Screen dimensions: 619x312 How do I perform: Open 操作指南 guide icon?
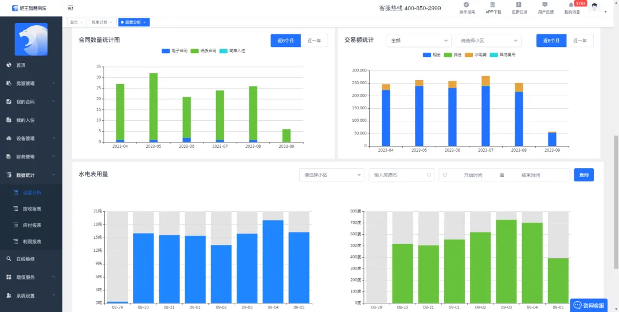coord(467,5)
